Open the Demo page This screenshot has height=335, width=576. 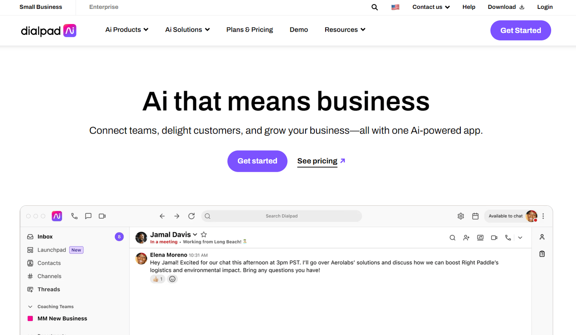tap(299, 30)
